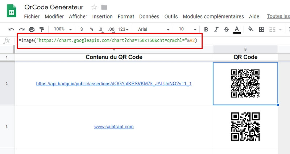
Task: Toggle italic formatting
Action: [216, 29]
